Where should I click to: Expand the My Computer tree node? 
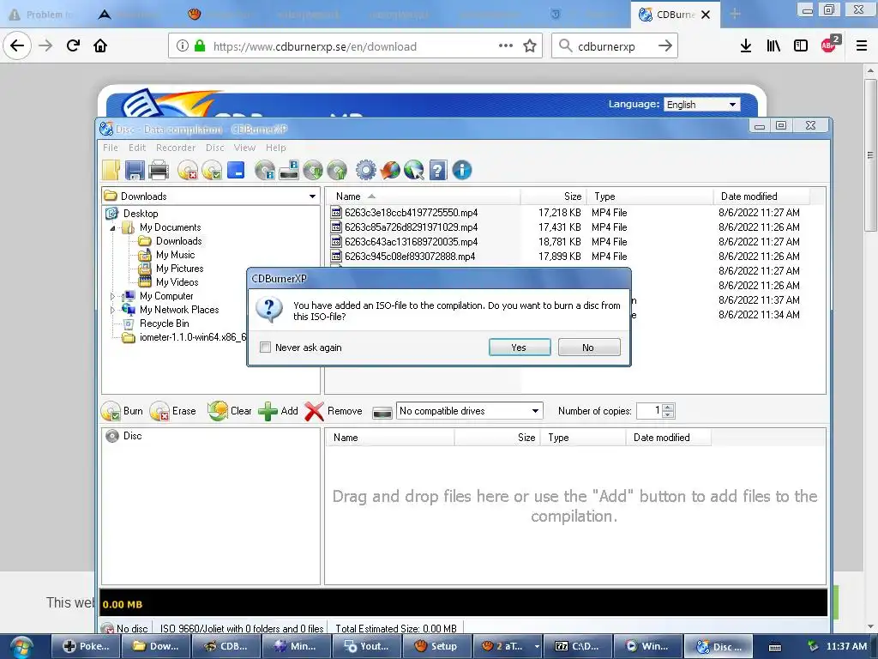[x=112, y=296]
